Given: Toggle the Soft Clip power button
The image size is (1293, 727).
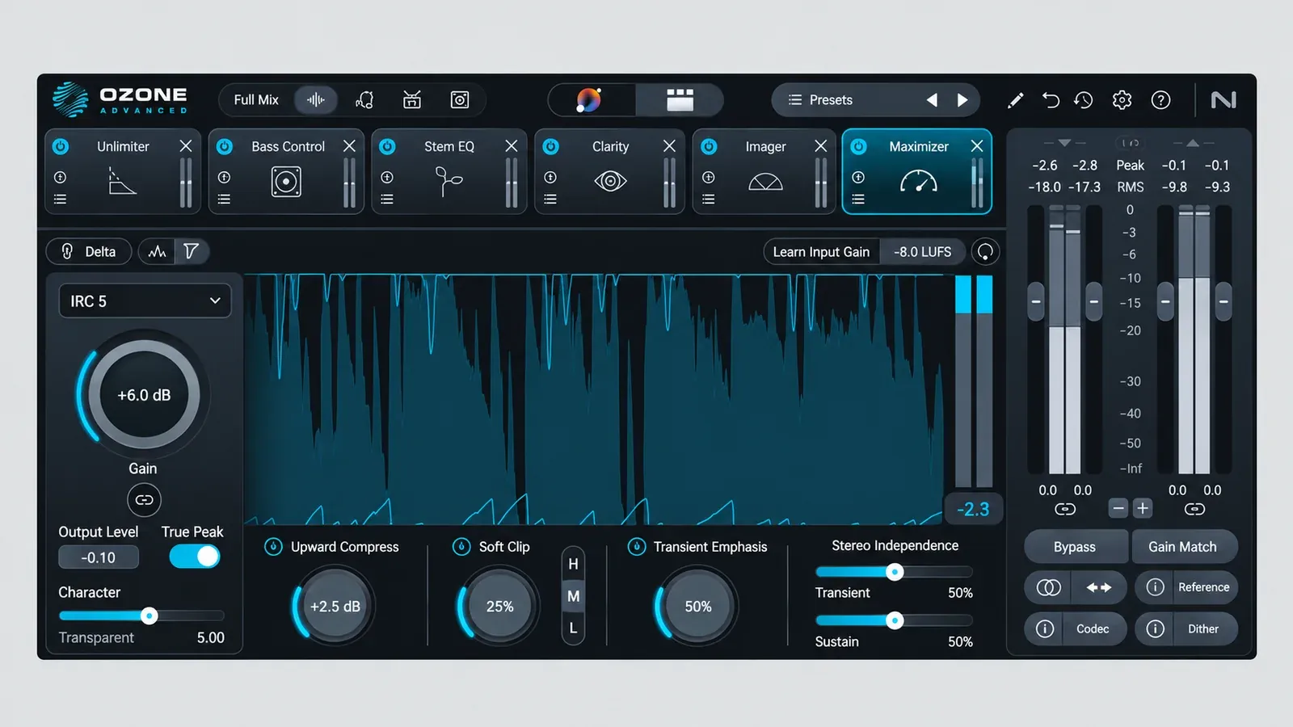Looking at the screenshot, I should coord(461,547).
